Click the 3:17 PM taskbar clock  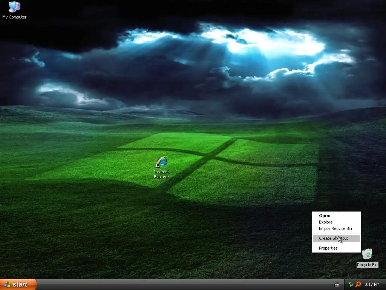(x=372, y=284)
